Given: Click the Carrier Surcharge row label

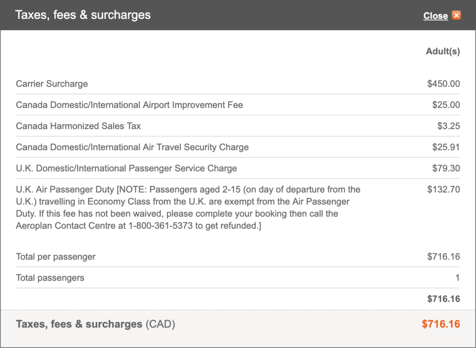Looking at the screenshot, I should [52, 84].
